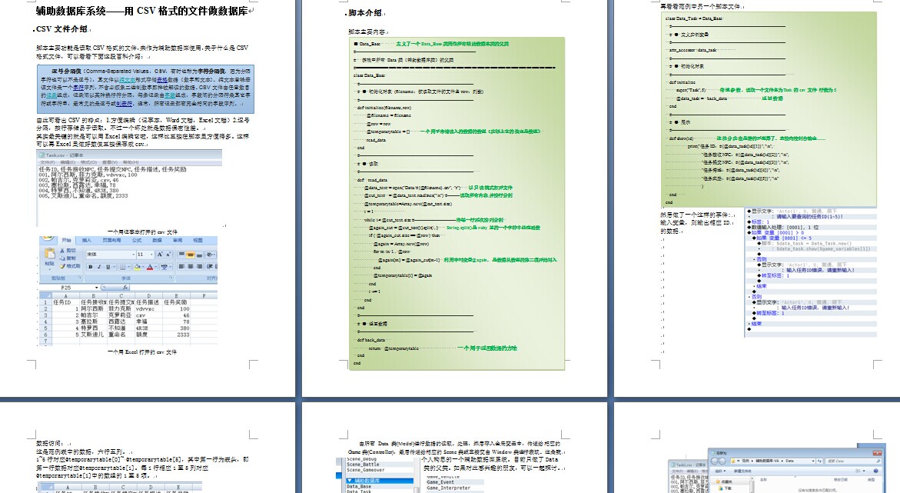Open Notepad 帮助(H) menu

[x=131, y=162]
